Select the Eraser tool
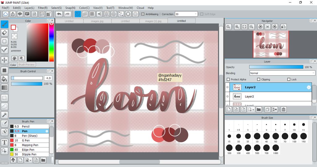 pyautogui.click(x=4, y=33)
